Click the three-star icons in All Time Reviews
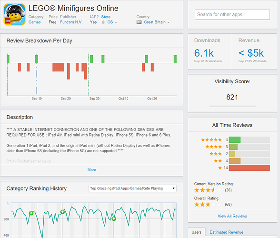Screen dimensions: 280x238 tap(216, 154)
